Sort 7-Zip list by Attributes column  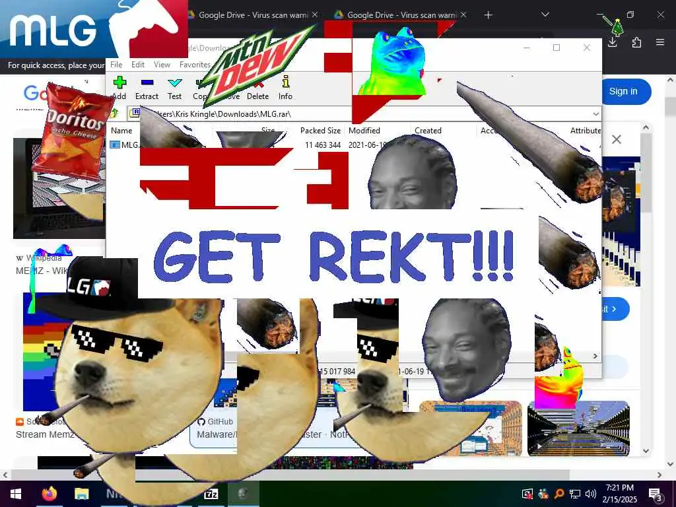[586, 131]
